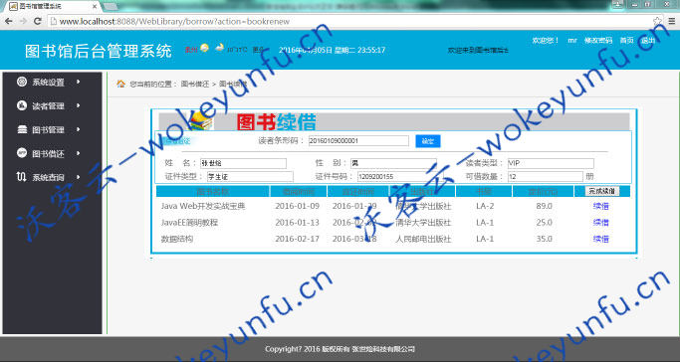Expand the 系统查询 menu arrow

click(79, 177)
